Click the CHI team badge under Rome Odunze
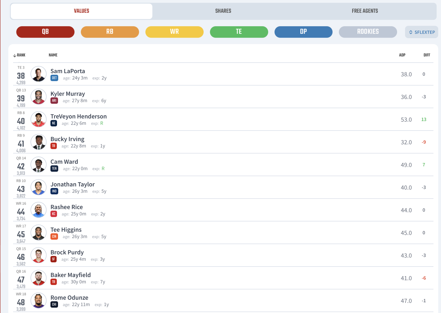Screen dimensions: 441x313 (x=54, y=304)
